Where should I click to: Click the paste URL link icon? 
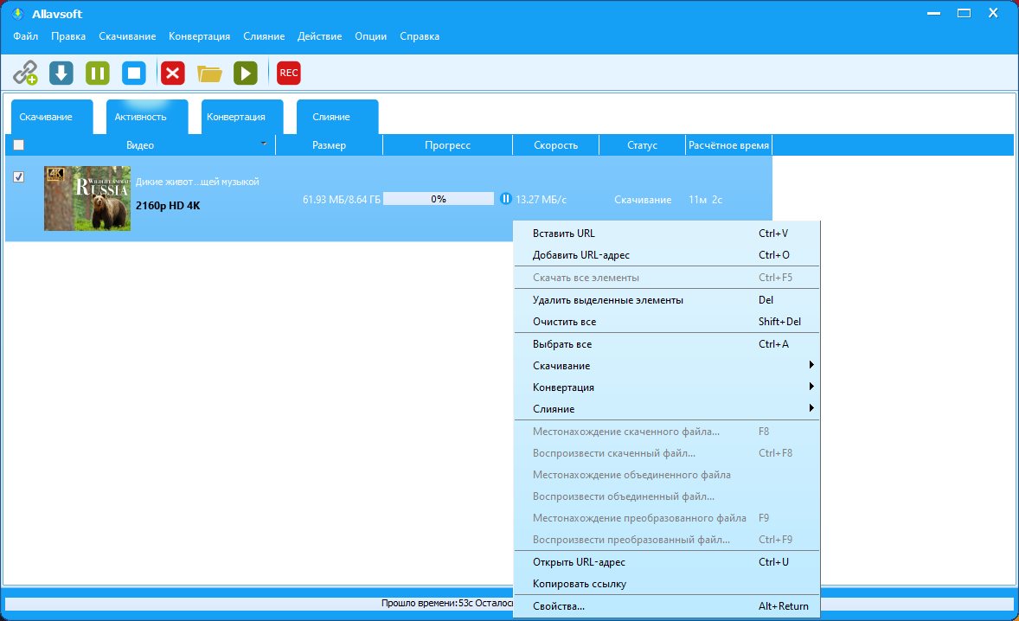pos(25,74)
